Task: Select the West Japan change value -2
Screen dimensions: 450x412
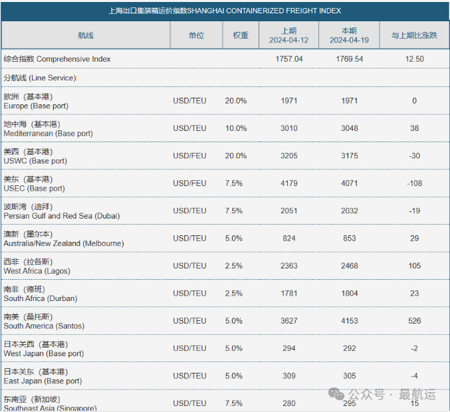Action: 414,349
